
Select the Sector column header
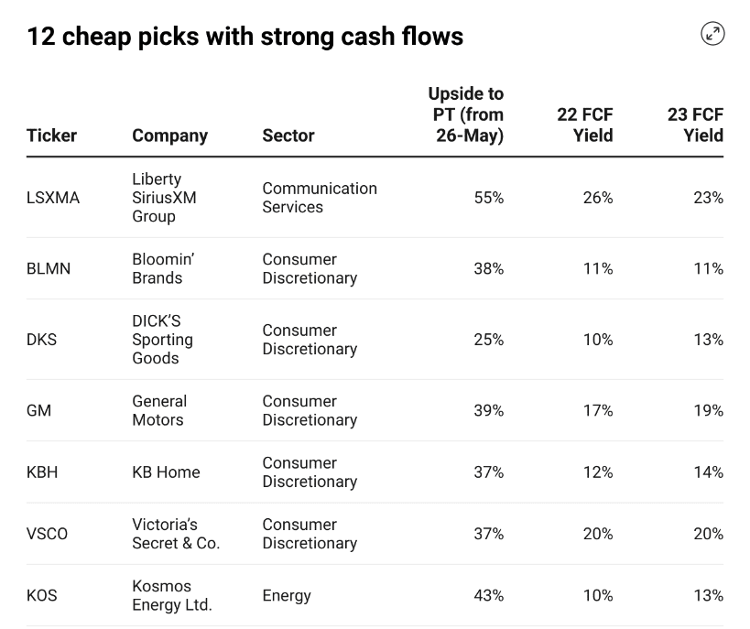coord(288,136)
